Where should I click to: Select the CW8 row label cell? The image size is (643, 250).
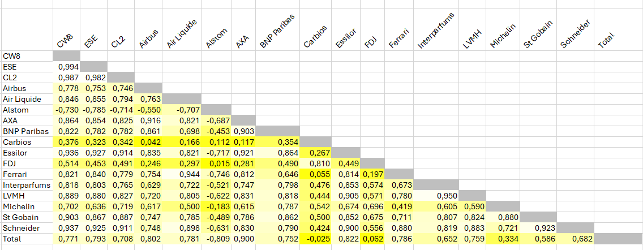(27, 56)
